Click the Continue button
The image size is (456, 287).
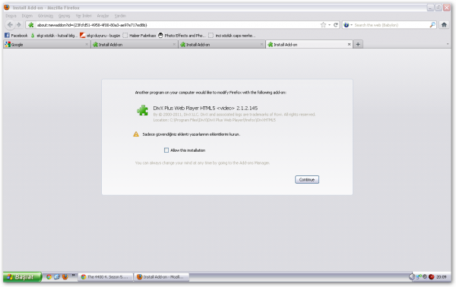[307, 179]
